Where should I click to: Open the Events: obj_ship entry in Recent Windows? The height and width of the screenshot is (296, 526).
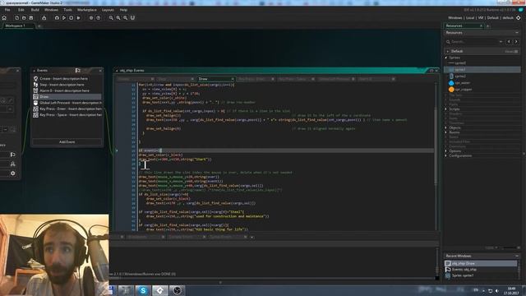click(x=481, y=270)
